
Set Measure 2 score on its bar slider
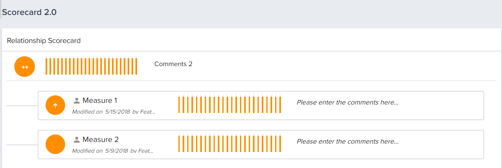(230, 143)
